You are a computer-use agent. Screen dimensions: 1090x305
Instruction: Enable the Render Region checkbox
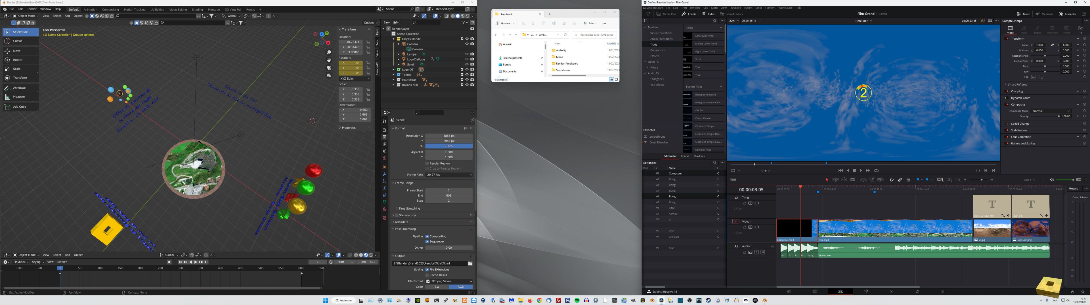tap(427, 163)
